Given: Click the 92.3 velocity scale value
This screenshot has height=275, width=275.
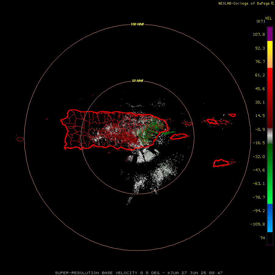Looking at the screenshot, I should point(260,48).
